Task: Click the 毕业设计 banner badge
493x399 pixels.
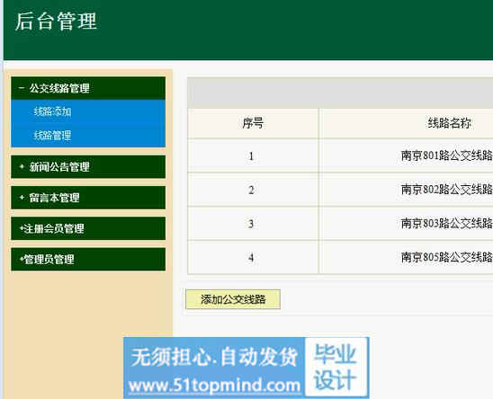Action: click(336, 367)
